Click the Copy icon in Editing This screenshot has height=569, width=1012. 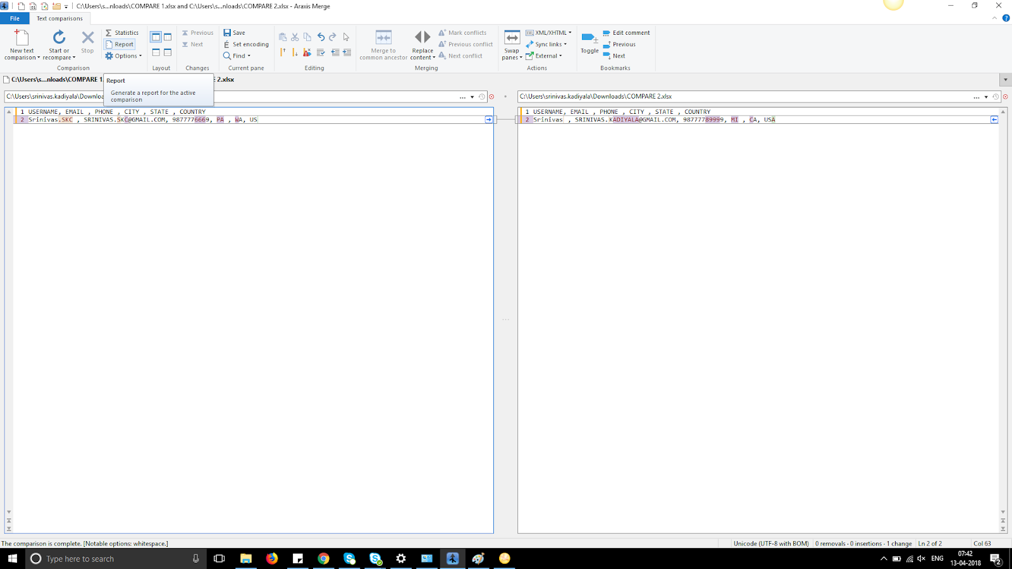[x=307, y=37]
